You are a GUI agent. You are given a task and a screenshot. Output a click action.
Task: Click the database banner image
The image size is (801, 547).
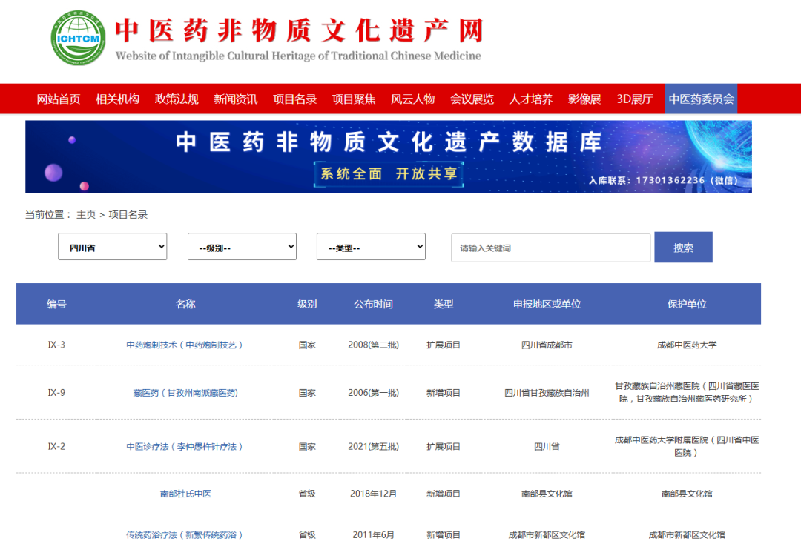pos(389,157)
